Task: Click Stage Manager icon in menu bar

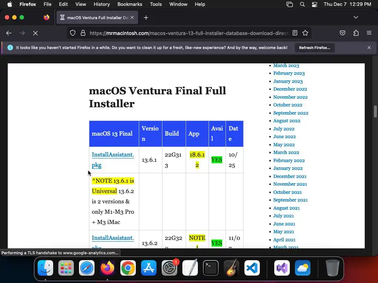Action: coord(289,4)
